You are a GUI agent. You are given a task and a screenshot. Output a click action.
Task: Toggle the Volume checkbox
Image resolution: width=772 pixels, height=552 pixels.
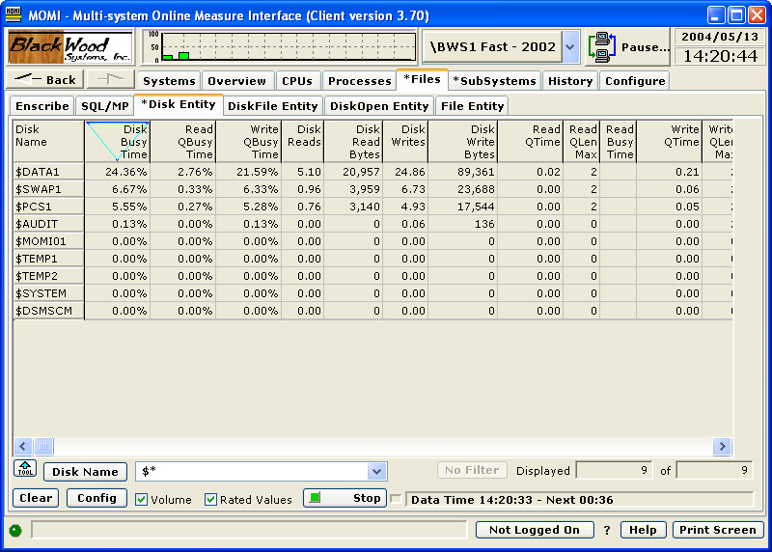click(x=142, y=499)
